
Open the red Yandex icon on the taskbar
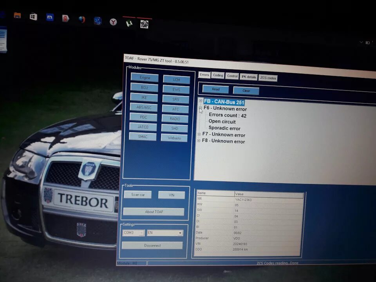click(x=65, y=18)
